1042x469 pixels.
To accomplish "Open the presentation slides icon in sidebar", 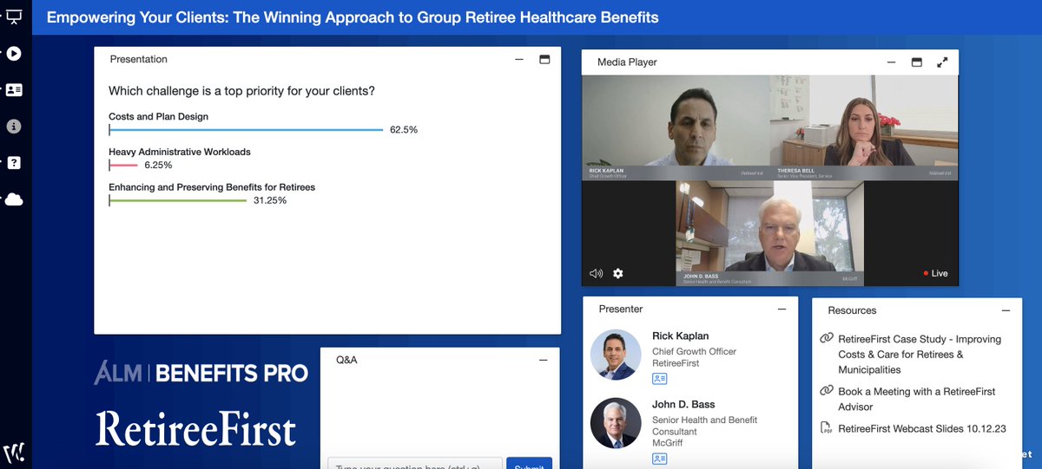I will coord(14,16).
